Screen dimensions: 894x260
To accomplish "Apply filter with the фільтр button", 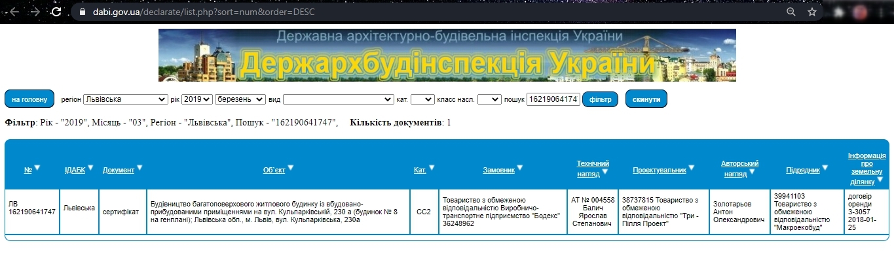I will (x=600, y=99).
